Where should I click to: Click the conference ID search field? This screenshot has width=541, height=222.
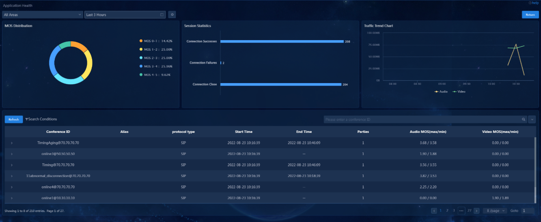click(422, 120)
